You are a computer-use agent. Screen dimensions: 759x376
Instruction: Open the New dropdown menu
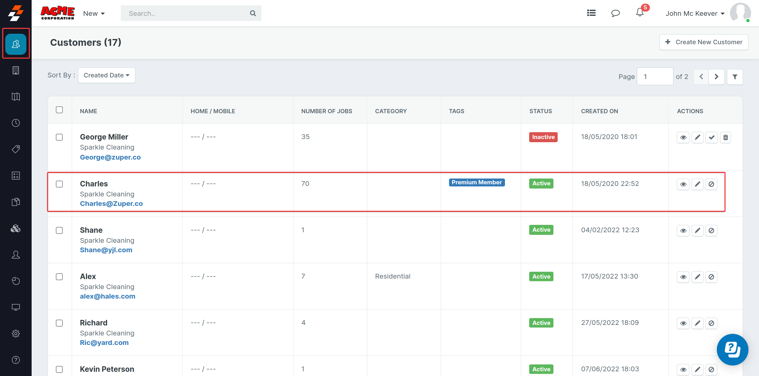coord(94,13)
